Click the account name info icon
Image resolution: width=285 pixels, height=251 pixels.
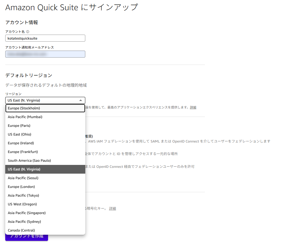point(28,32)
